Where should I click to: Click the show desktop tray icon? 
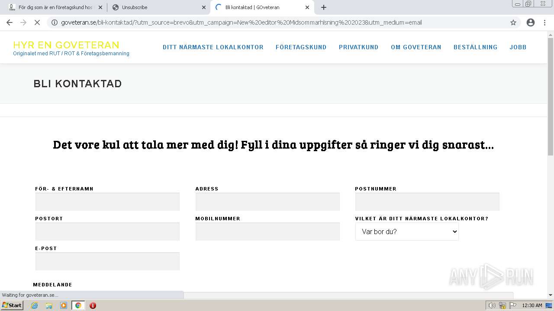[549, 305]
